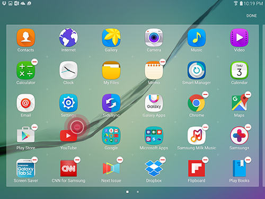
Task: Remove Flipboard via its minus badge
Action: point(205,160)
